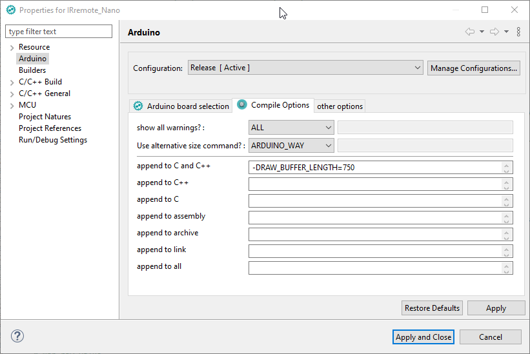Switch to the other options tab
Screen dimensions: 530x354
pyautogui.click(x=340, y=106)
